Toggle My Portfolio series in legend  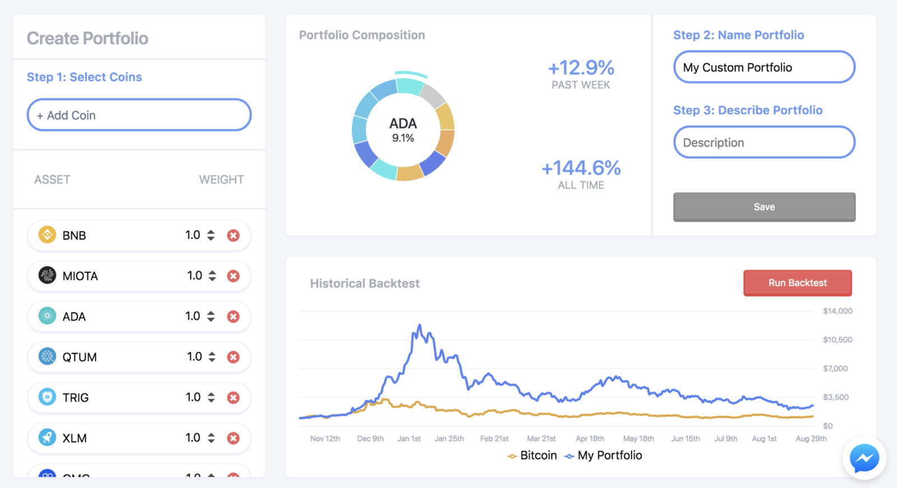[603, 456]
